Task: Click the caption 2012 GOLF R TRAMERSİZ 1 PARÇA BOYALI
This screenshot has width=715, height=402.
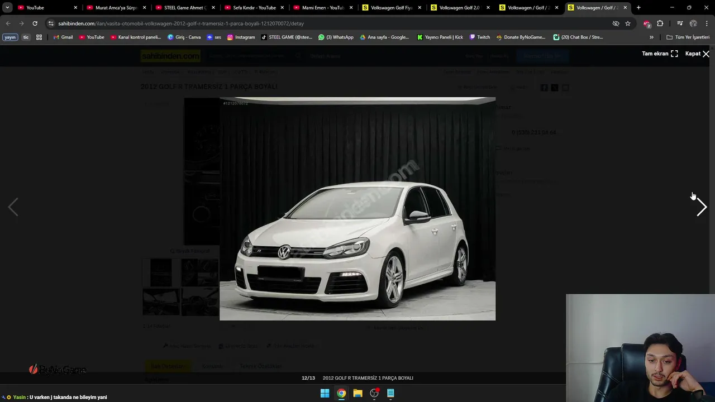Action: click(x=368, y=378)
